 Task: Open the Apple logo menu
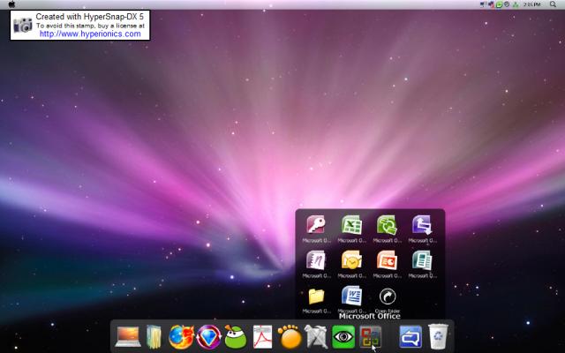pyautogui.click(x=11, y=4)
